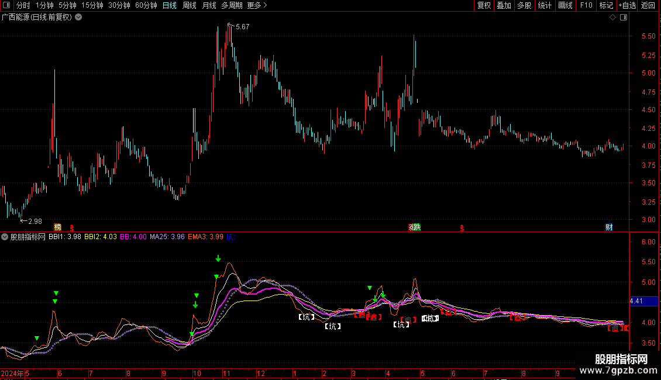Toggle the left sidebar panel icon
Viewport: 661px width, 380px height.
(x=6, y=5)
